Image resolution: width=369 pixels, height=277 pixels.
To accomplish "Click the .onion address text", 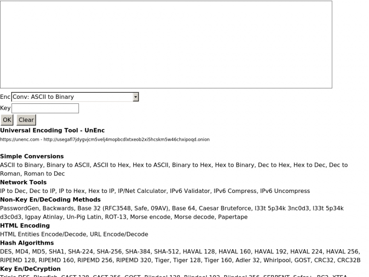I will coord(126,139).
